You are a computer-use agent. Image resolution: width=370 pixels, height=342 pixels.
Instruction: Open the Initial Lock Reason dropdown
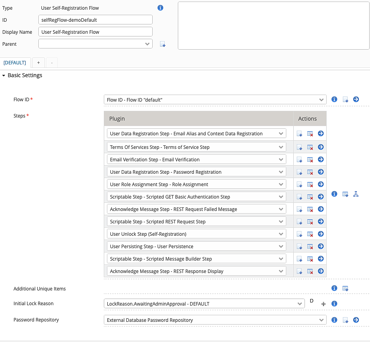(204, 304)
